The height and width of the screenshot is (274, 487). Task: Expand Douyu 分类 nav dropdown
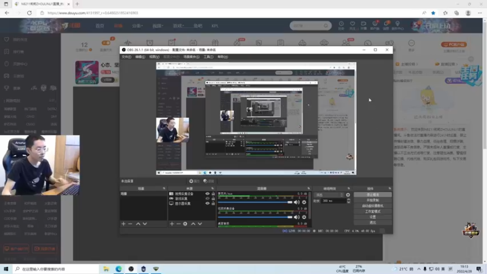click(138, 26)
